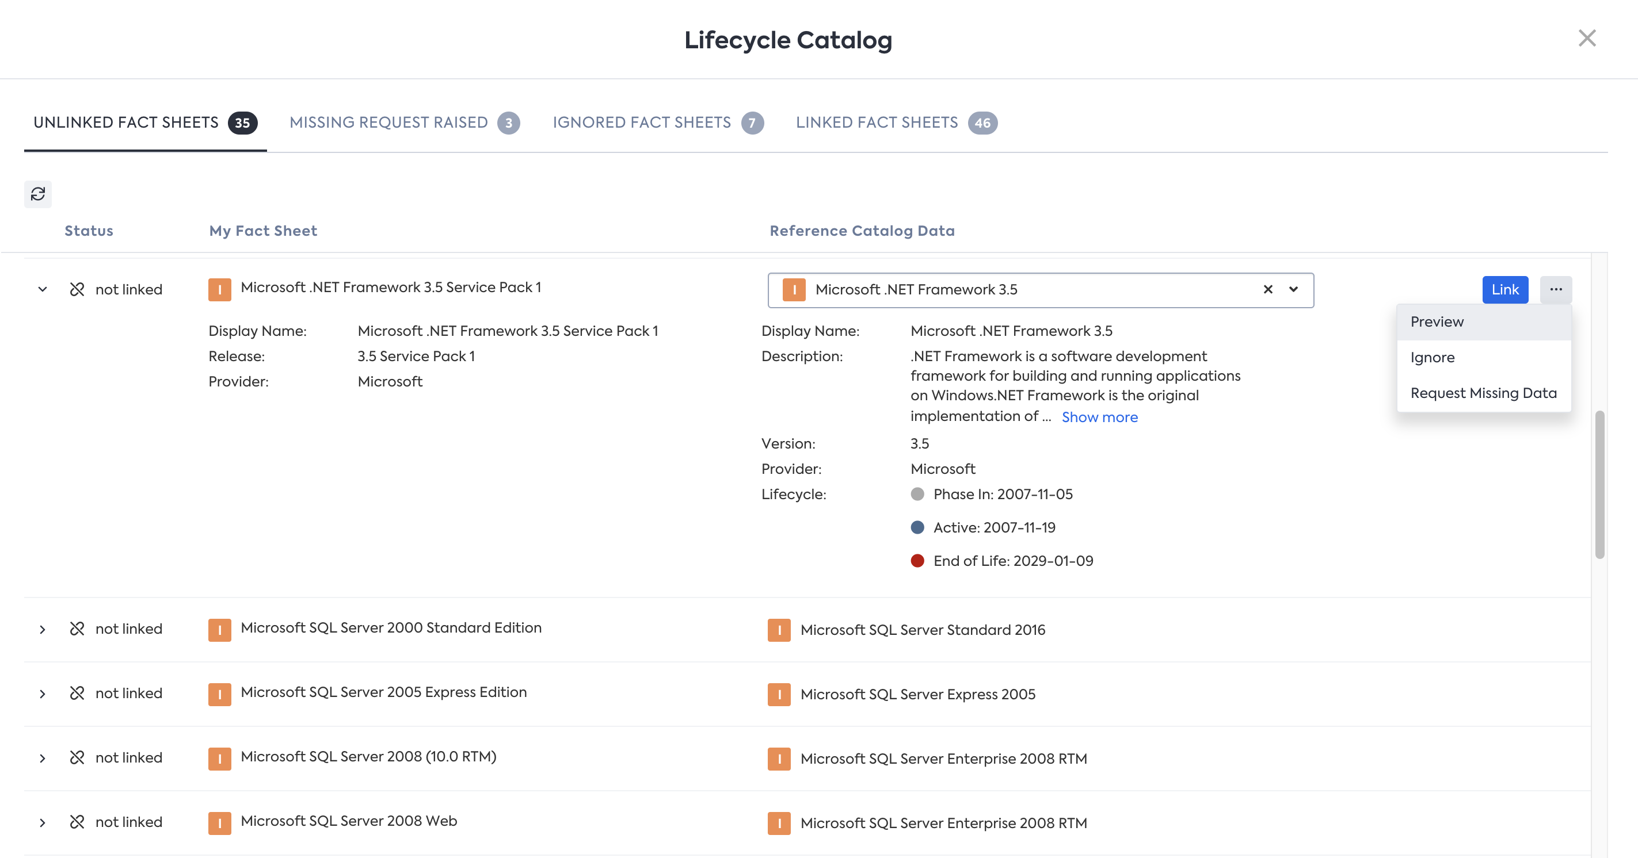Click the blue Link button
Viewport: 1638px width, 858px height.
click(x=1505, y=289)
